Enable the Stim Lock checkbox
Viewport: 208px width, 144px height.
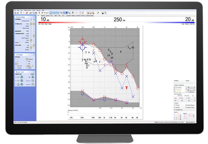16,66
